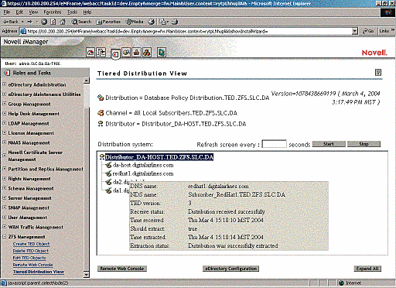Click the Roles and Tasks header icon
This screenshot has width=396, height=288.
(7, 73)
